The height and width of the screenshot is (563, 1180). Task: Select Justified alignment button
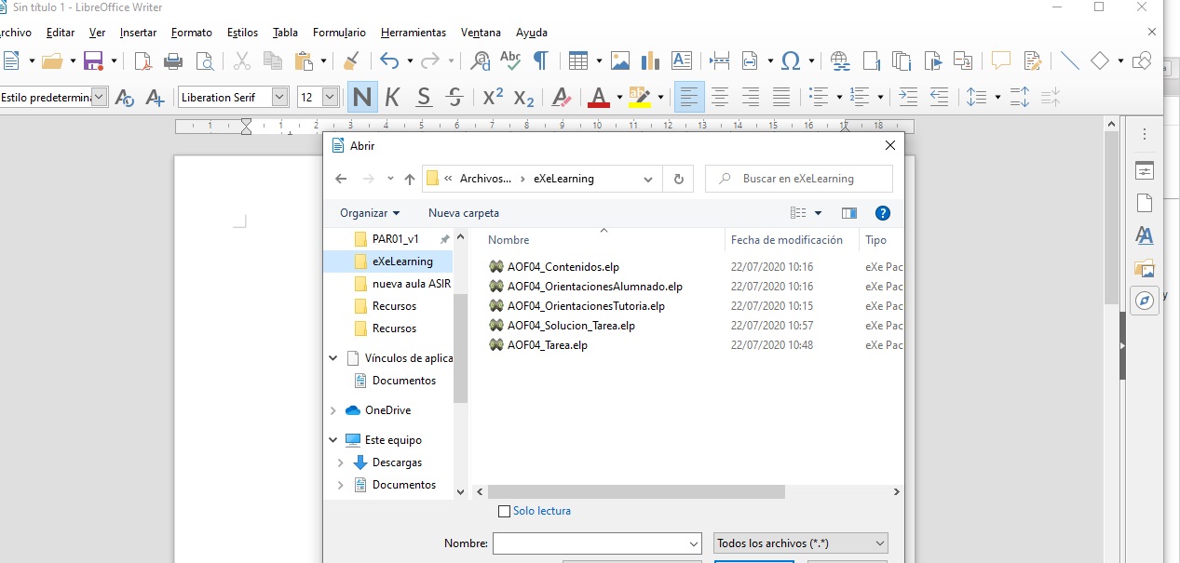781,97
